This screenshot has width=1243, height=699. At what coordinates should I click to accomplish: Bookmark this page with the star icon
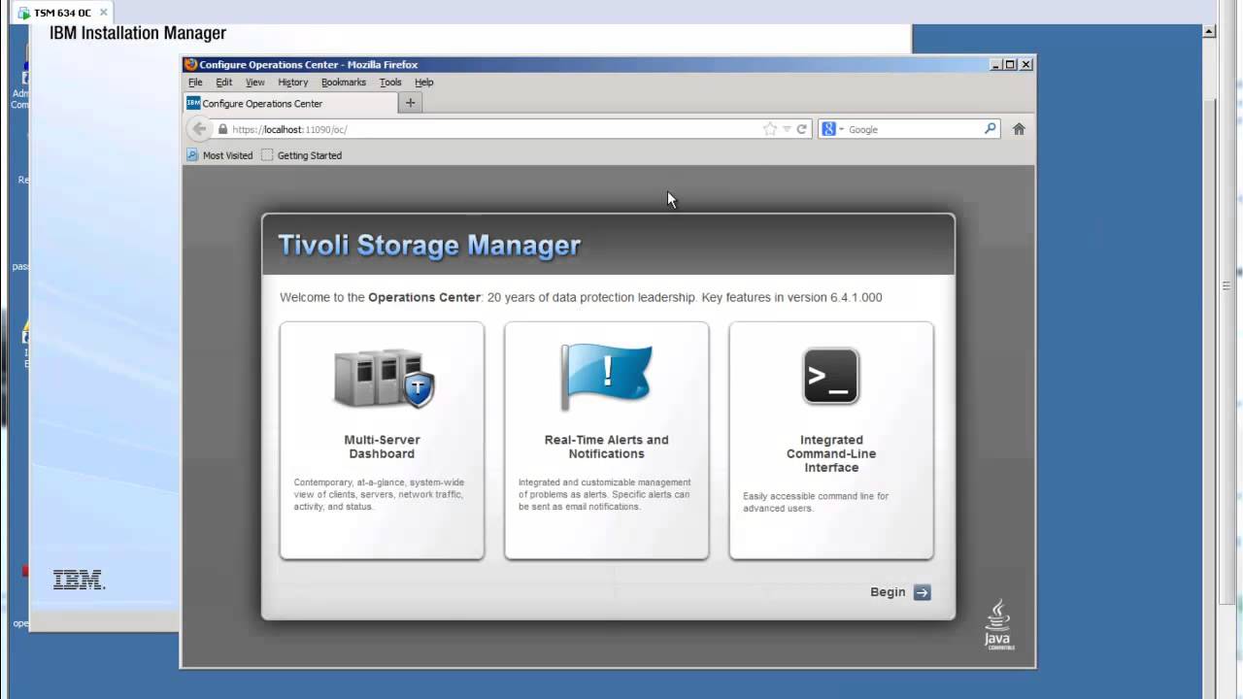(770, 129)
